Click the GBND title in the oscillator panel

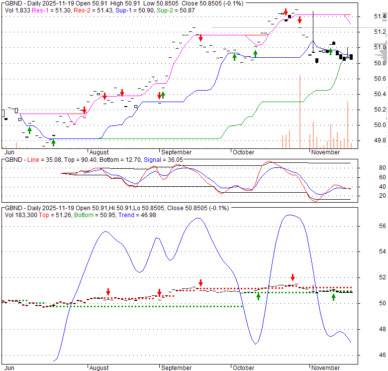click(13, 160)
